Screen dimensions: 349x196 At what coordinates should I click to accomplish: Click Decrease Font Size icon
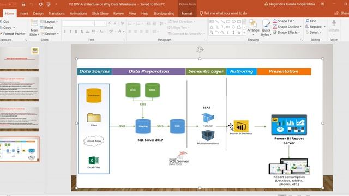coord(115,23)
